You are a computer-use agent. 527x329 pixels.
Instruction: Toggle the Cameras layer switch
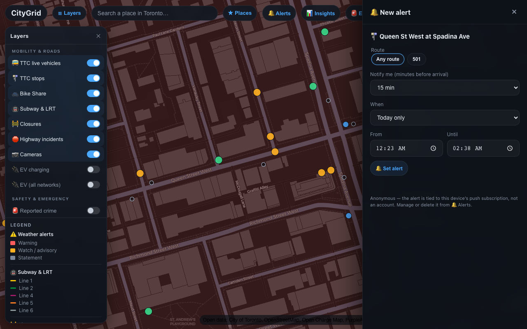(x=93, y=154)
